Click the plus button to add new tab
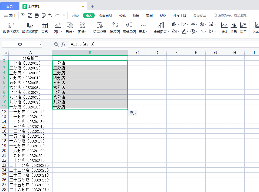This screenshot has height=192, width=259. tap(92, 6)
